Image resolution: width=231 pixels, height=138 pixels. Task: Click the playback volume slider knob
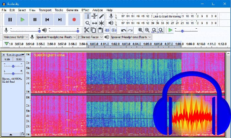78,31
